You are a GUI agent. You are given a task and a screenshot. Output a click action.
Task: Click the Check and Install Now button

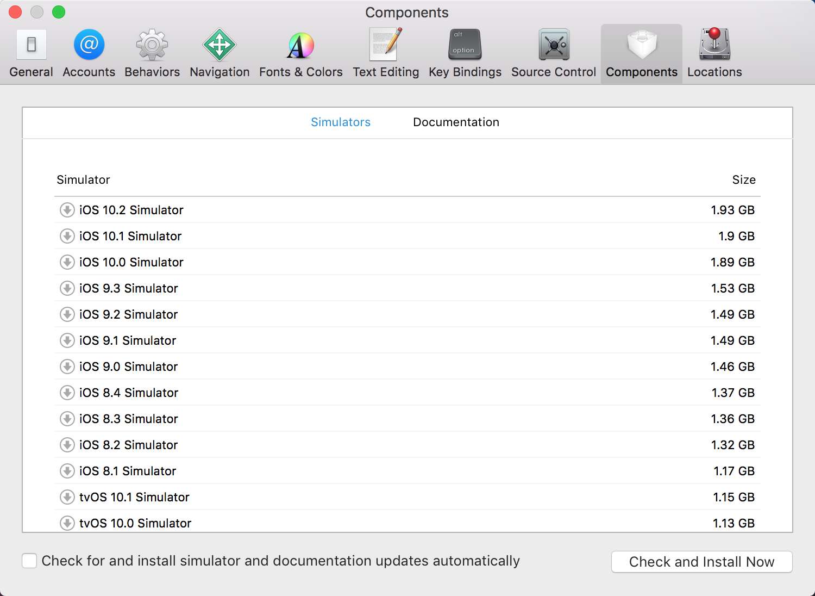click(x=701, y=562)
